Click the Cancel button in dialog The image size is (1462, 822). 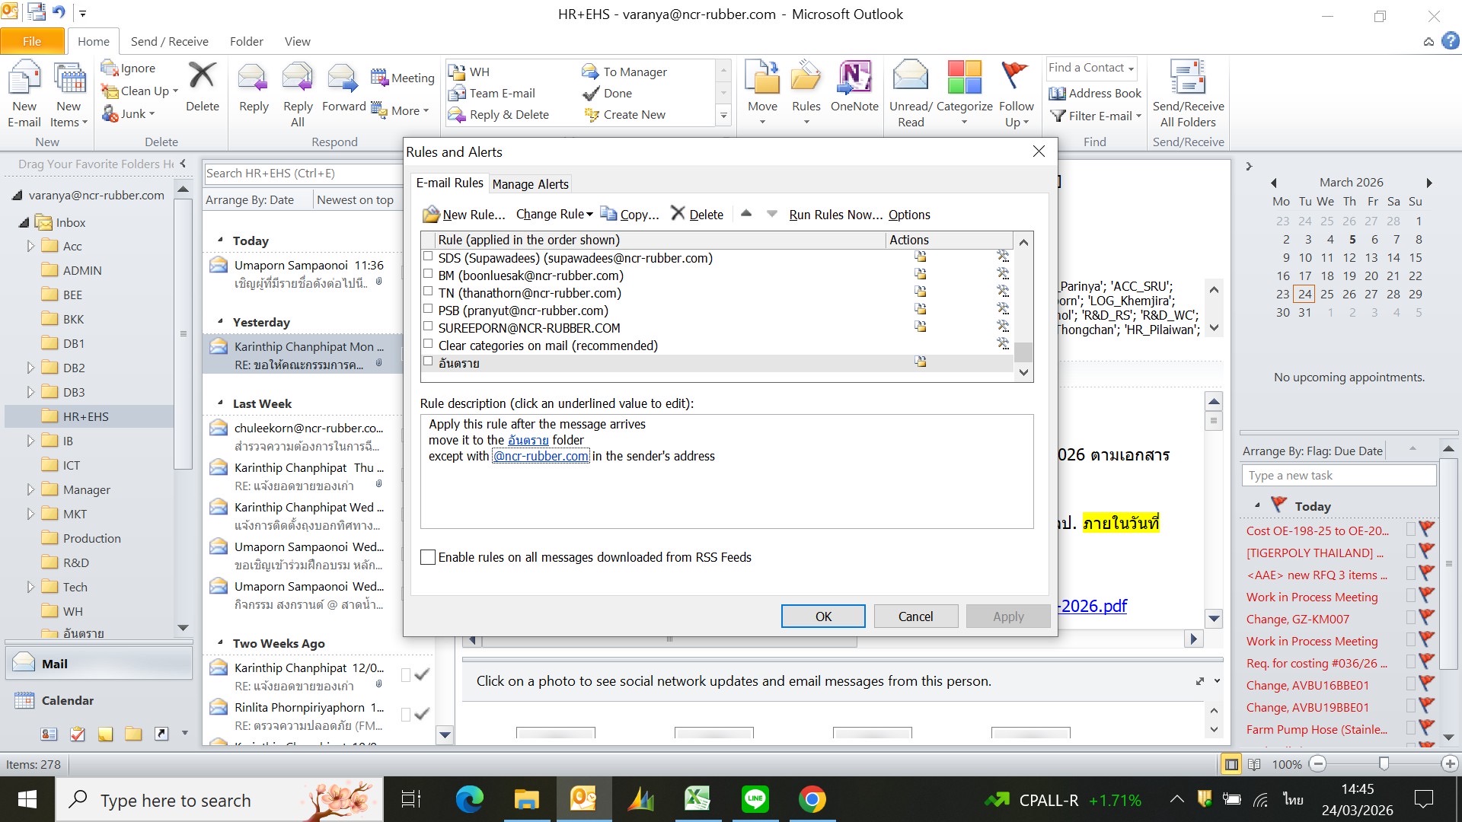pos(915,616)
